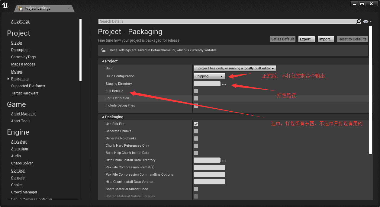Click the Search Details input field
This screenshot has width=380, height=207.
[x=211, y=21]
